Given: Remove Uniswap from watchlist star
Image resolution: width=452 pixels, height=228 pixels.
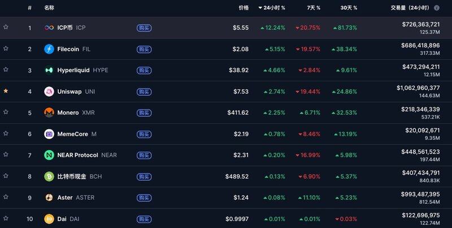Looking at the screenshot, I should pos(6,90).
